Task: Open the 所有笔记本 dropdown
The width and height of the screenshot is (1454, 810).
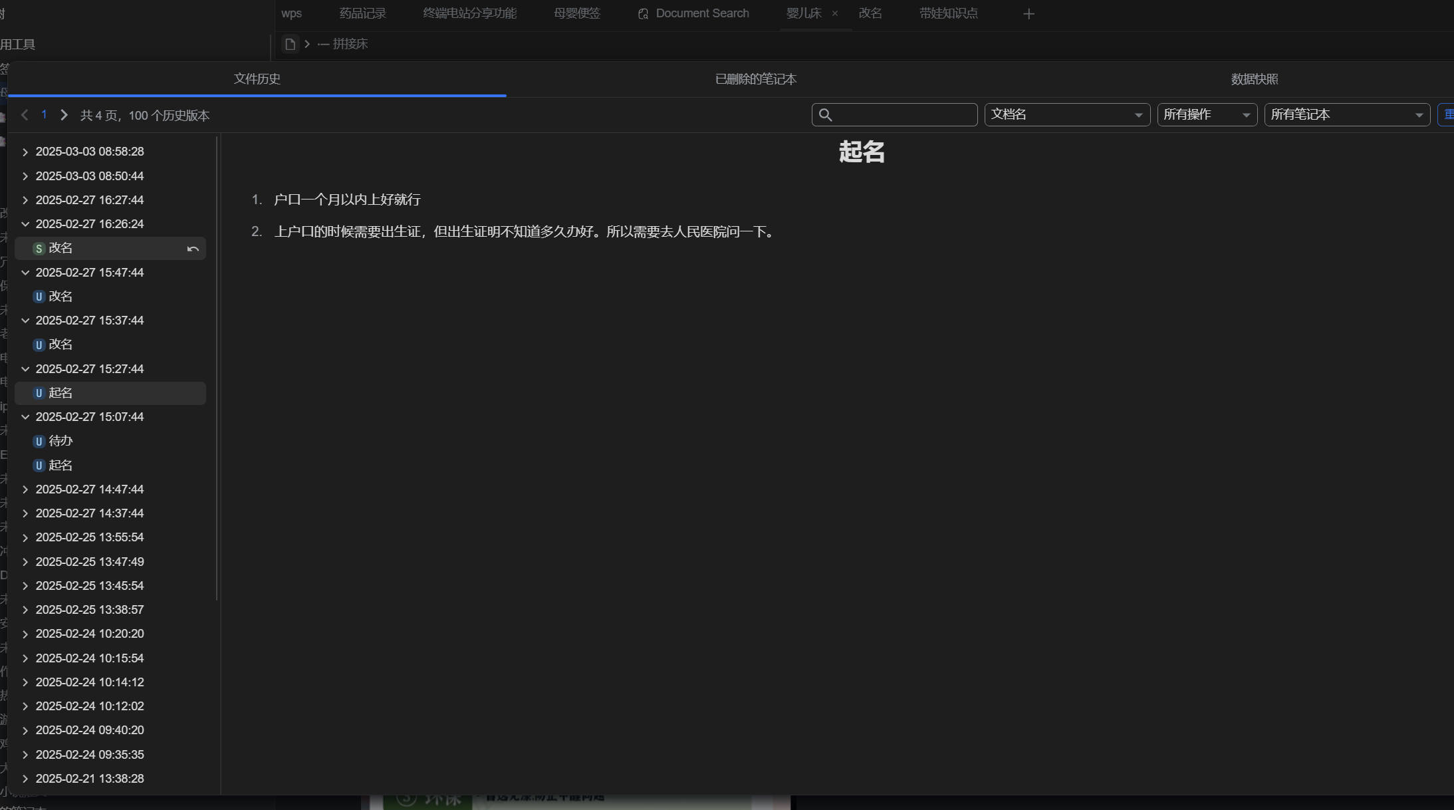Action: (x=1346, y=114)
